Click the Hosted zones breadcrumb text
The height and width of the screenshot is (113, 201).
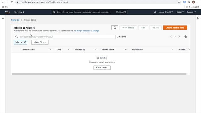(x=30, y=20)
